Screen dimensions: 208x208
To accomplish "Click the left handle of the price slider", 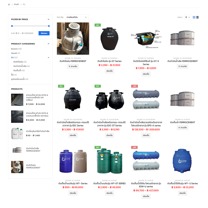I will (12, 26).
